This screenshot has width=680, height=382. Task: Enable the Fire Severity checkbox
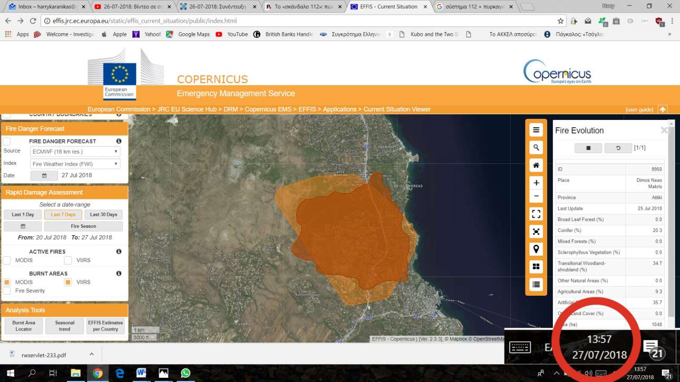[x=7, y=290]
